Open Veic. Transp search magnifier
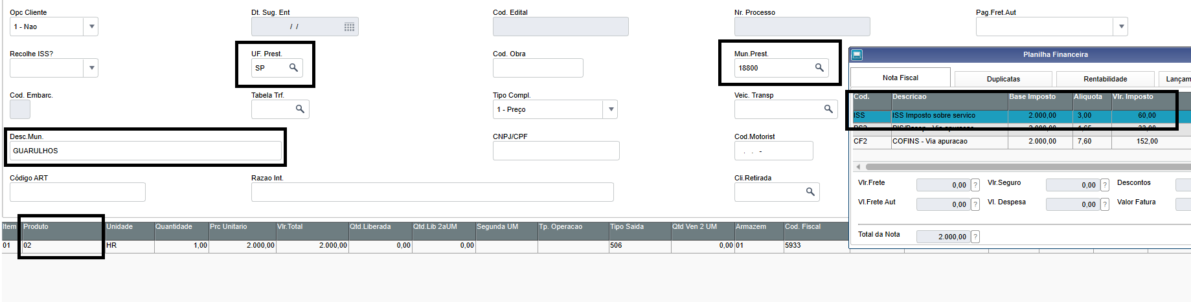 point(828,109)
